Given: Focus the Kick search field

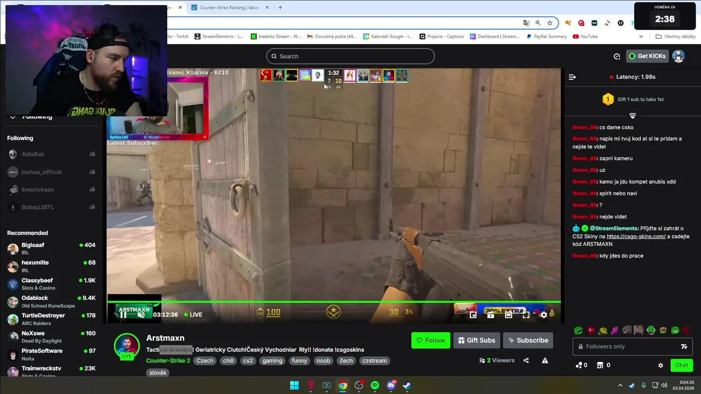Looking at the screenshot, I should 350,56.
